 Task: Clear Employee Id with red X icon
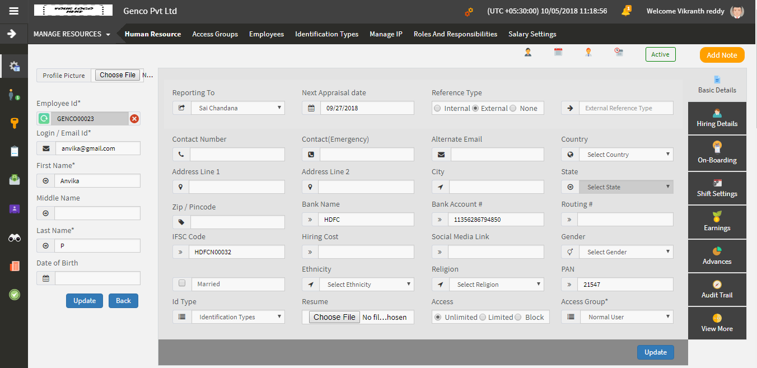[134, 119]
